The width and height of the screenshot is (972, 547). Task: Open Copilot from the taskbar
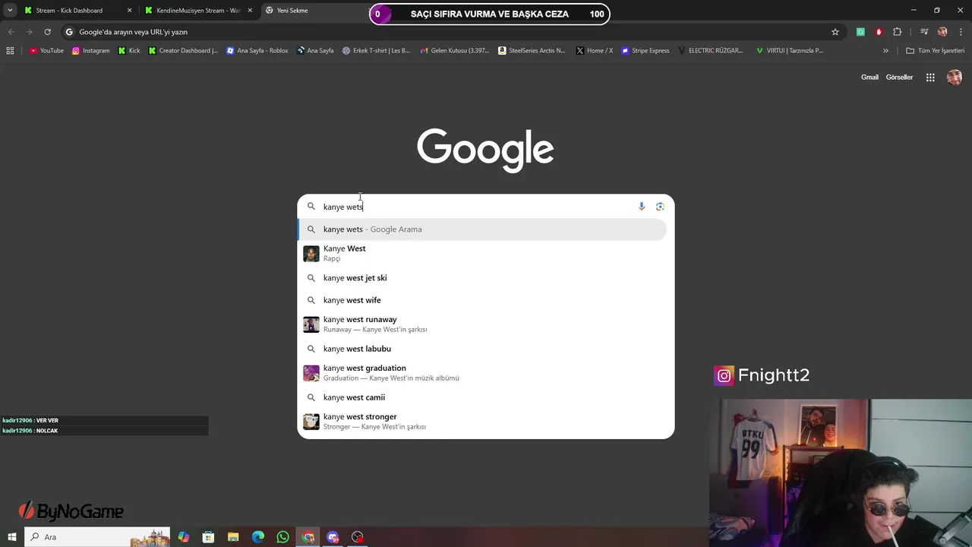click(x=184, y=537)
